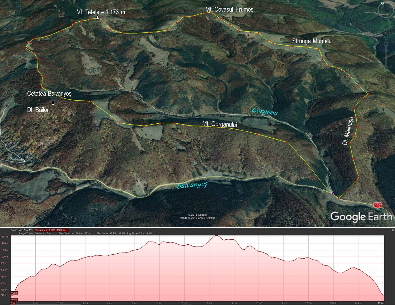Click the 11C road shield icon
The width and height of the screenshot is (395, 305).
pos(378,205)
